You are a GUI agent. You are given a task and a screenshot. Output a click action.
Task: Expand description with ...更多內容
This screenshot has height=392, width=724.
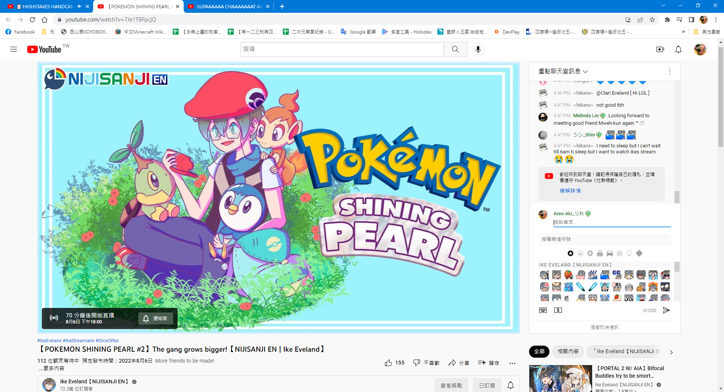point(51,368)
